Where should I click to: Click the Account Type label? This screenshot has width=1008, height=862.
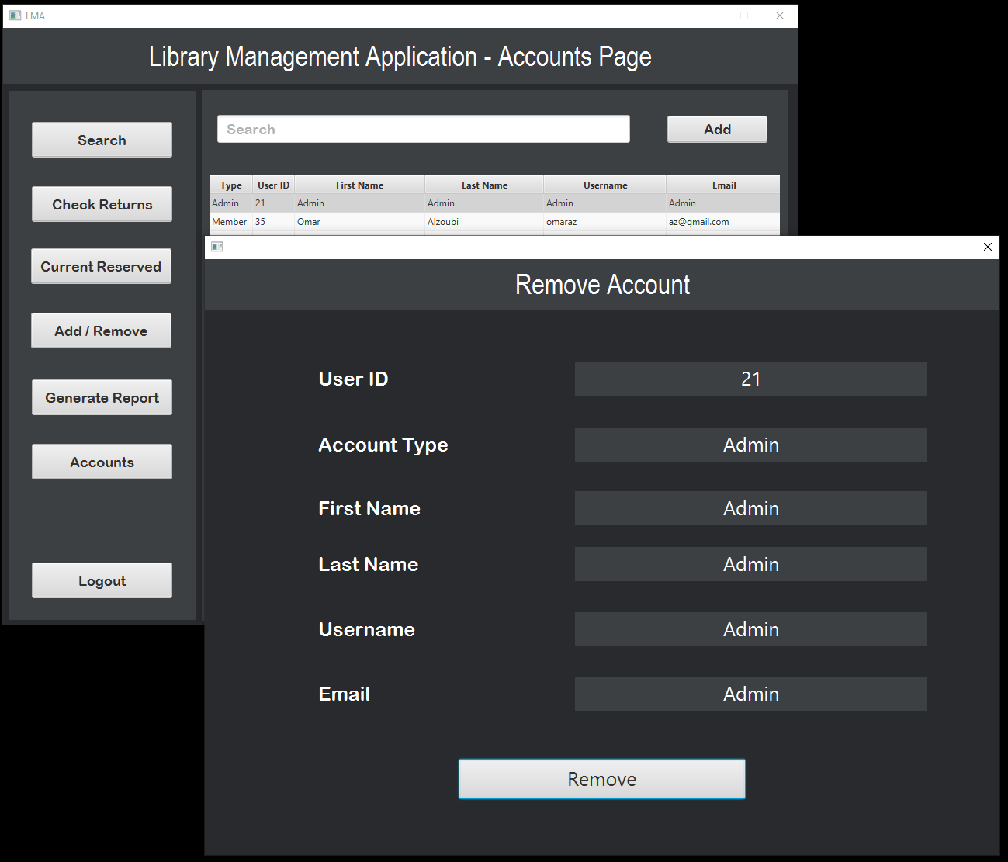pyautogui.click(x=383, y=445)
